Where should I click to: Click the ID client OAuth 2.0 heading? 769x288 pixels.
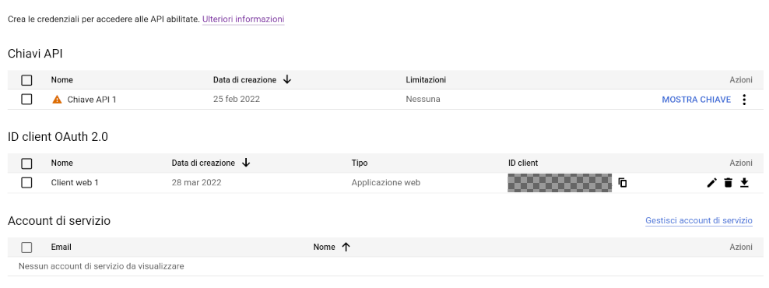(58, 137)
